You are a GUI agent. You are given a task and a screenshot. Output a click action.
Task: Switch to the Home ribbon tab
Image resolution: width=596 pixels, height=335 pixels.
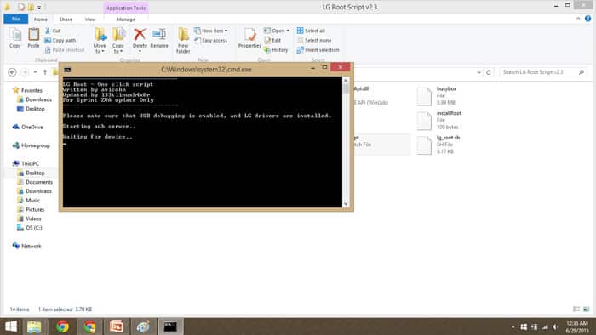[41, 20]
